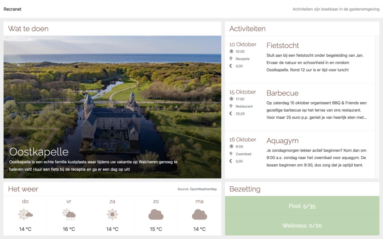The height and width of the screenshot is (239, 383).
Task: Click the clock icon beside Aquagym 9:00
Action: [x=231, y=146]
